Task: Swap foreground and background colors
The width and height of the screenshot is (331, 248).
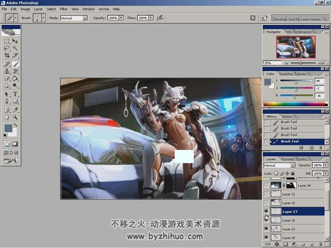Action: click(15, 125)
